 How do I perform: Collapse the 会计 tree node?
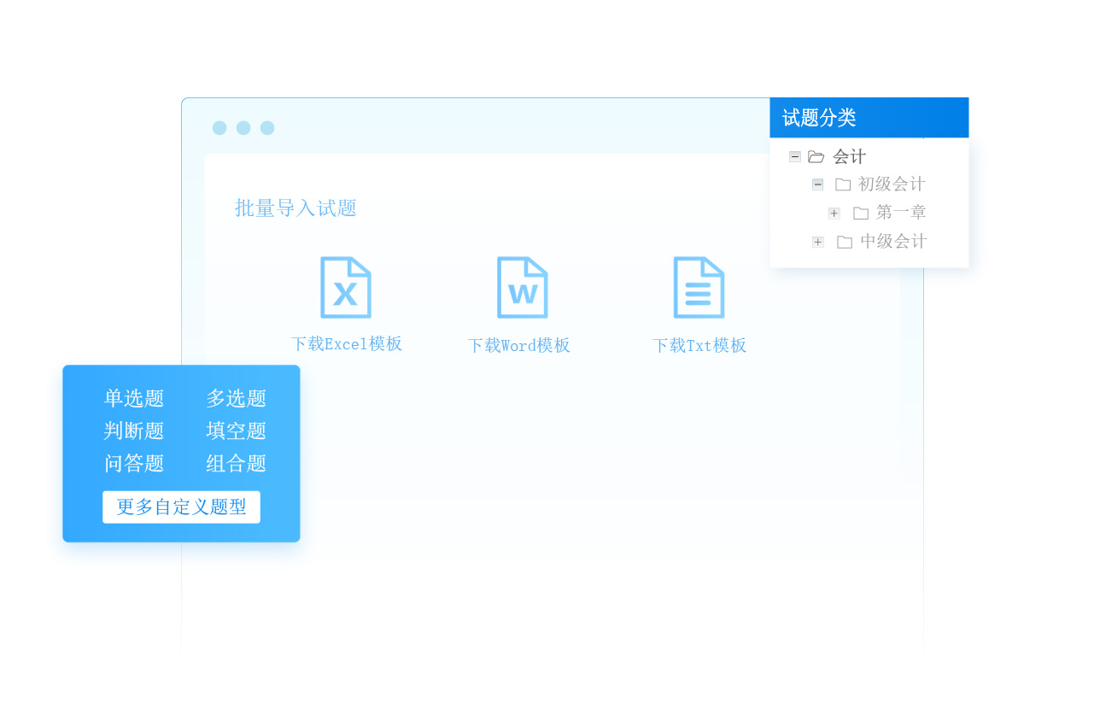795,156
